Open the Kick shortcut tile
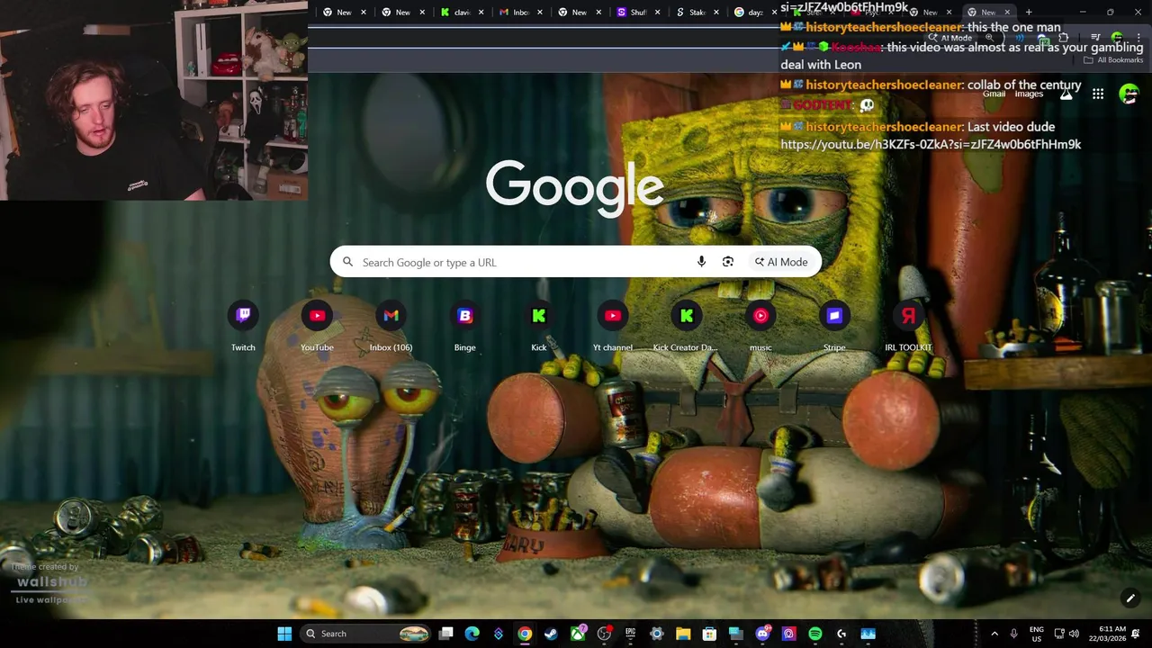1152x648 pixels. (538, 325)
